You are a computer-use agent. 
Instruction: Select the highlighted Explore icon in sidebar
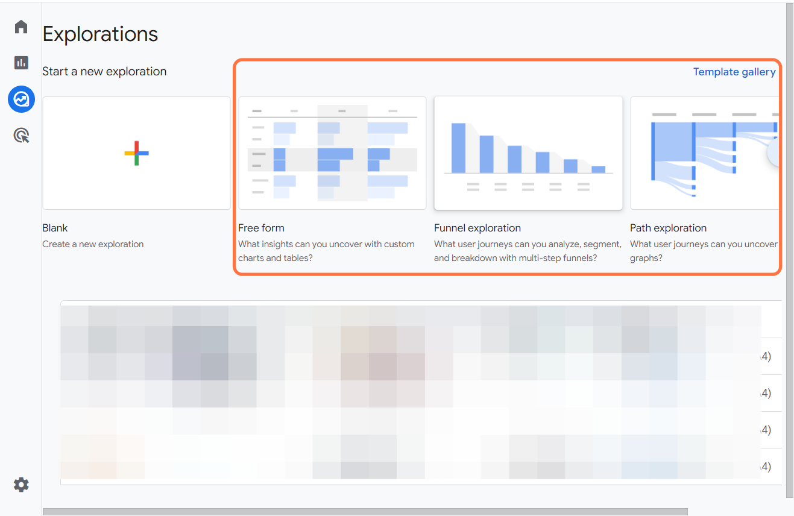(21, 99)
